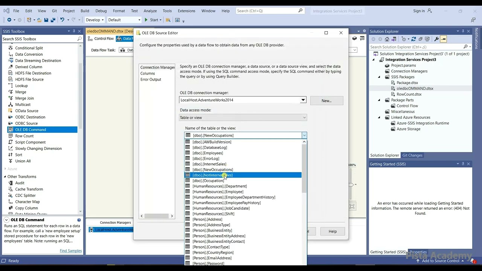Click the Start debugging button
Image resolution: width=482 pixels, height=271 pixels.
click(152, 20)
